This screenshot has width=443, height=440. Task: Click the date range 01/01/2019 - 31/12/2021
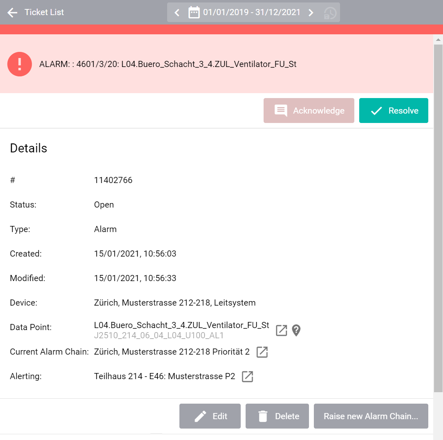(251, 12)
